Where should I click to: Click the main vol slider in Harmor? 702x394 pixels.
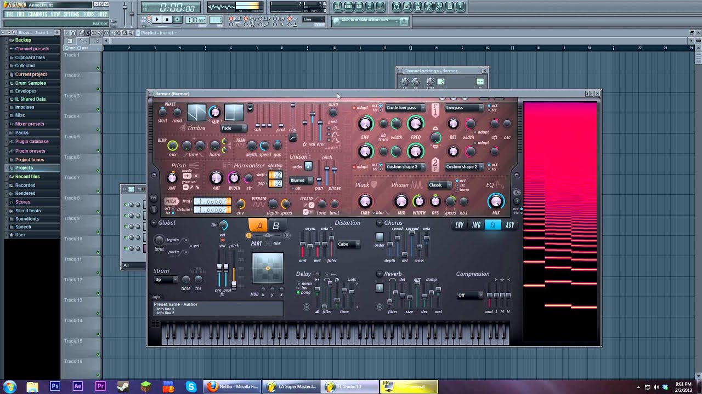point(313,123)
